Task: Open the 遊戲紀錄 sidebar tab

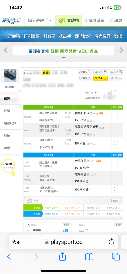Action: point(10,123)
